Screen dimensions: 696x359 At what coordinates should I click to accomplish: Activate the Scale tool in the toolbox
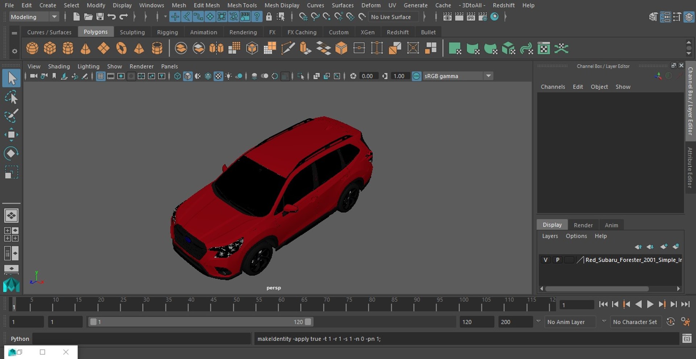pyautogui.click(x=11, y=172)
